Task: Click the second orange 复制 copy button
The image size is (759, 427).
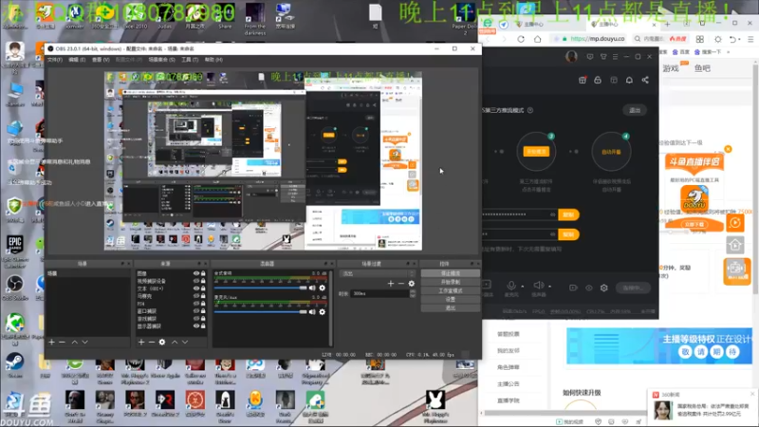Action: tap(568, 234)
